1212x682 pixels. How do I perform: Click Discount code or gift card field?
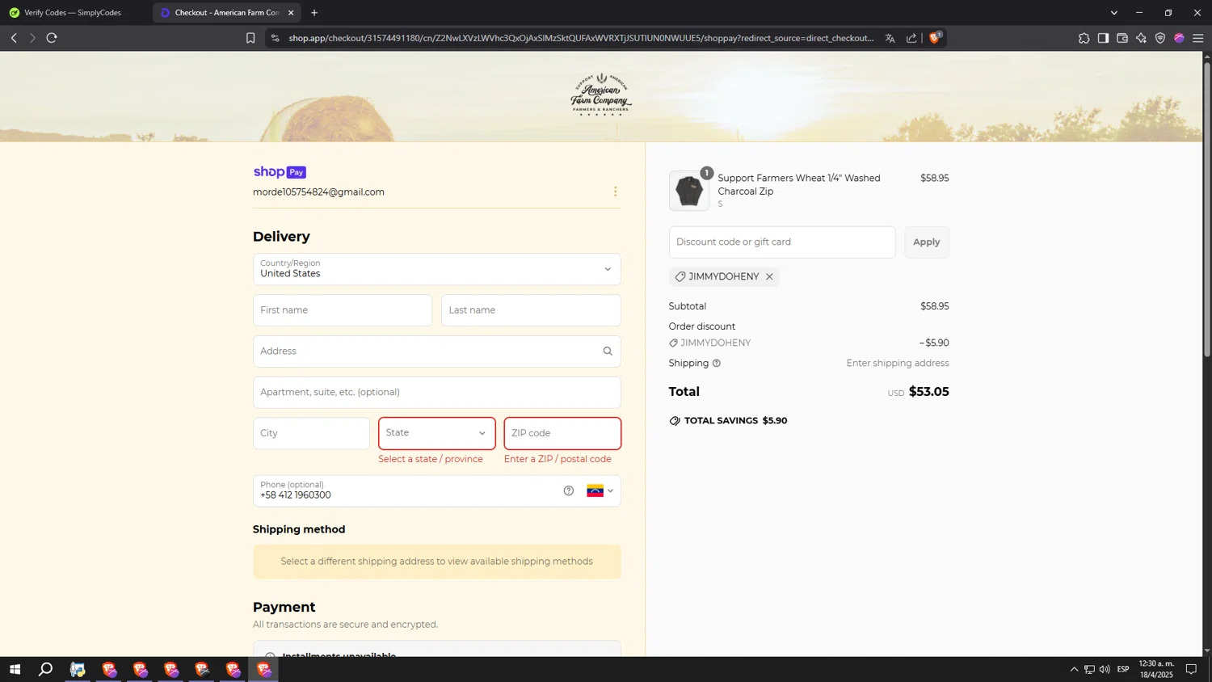781,242
